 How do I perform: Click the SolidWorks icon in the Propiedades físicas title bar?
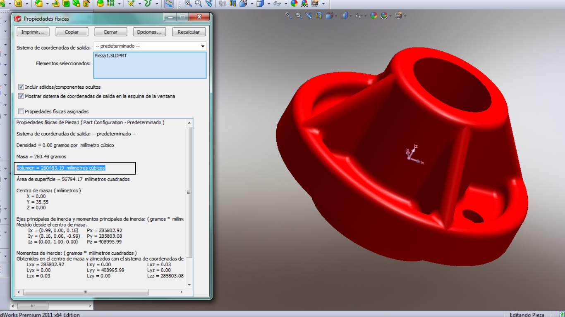tap(18, 19)
